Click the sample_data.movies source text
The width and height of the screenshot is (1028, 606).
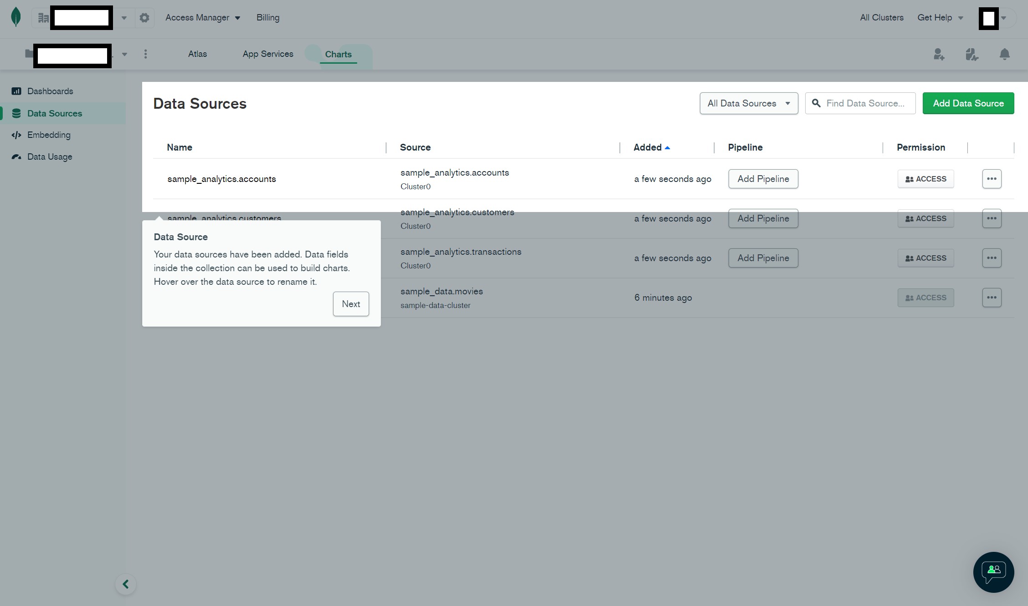point(442,291)
